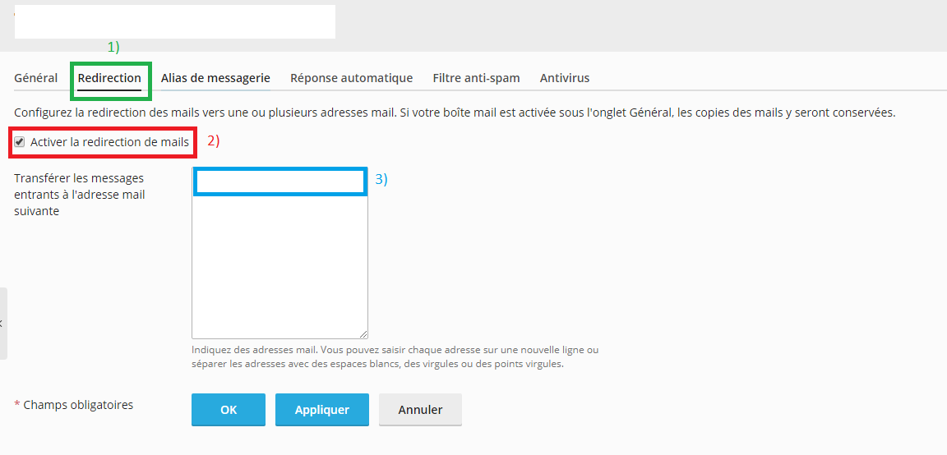
Task: Collapse the left sidebar using the edge arrow handle
Action: (2, 324)
